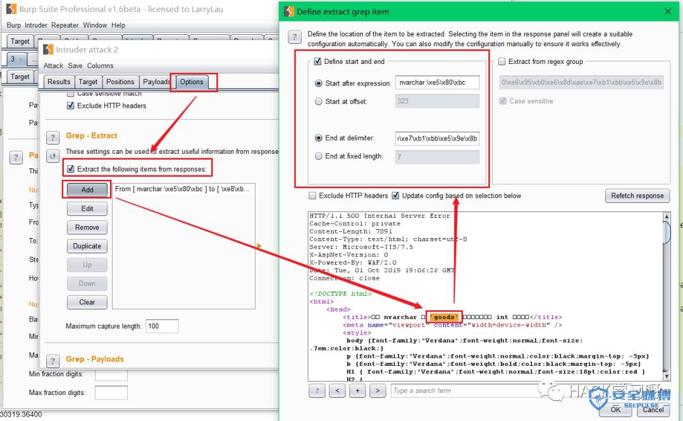Click Min fraction digits field in main window
Screen dimensions: 683x421
pos(111,374)
